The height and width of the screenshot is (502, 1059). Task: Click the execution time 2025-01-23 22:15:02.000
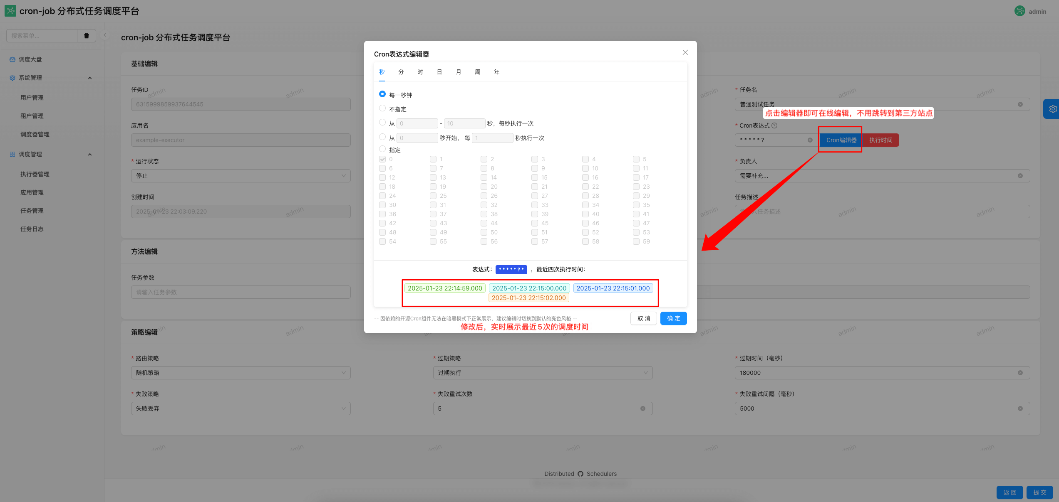point(529,298)
